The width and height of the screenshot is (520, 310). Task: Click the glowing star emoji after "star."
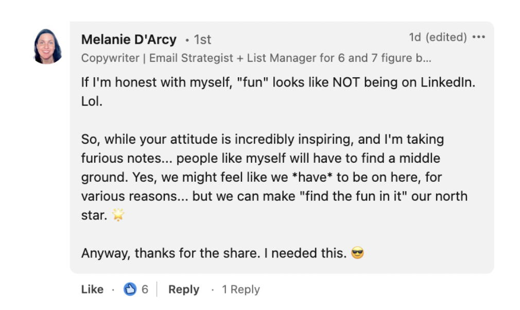[x=119, y=215]
